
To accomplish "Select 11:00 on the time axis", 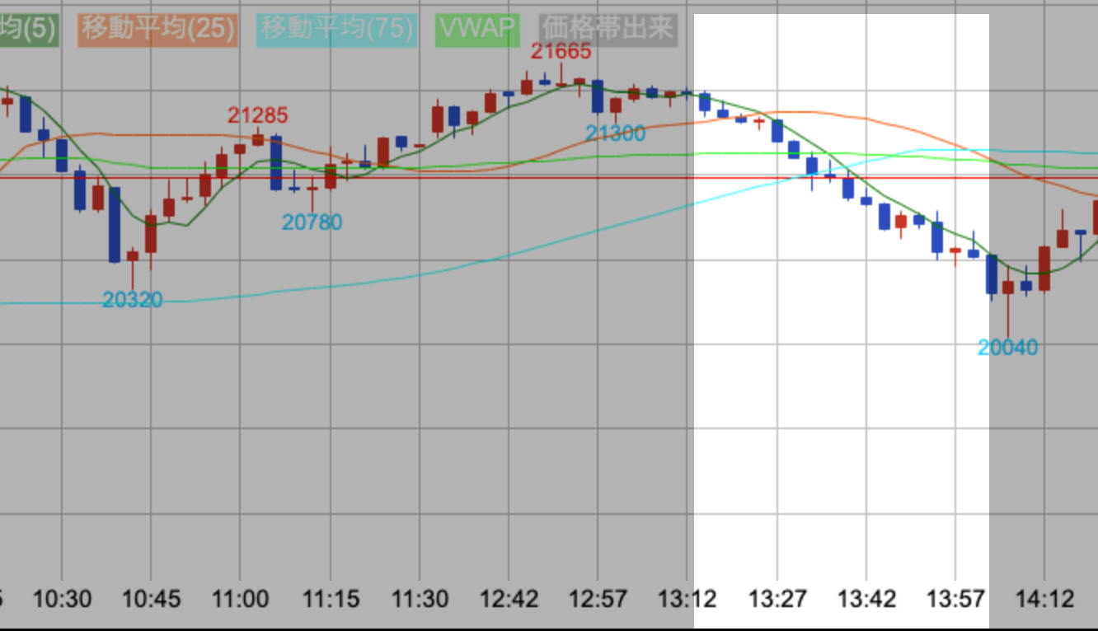I will [x=240, y=599].
